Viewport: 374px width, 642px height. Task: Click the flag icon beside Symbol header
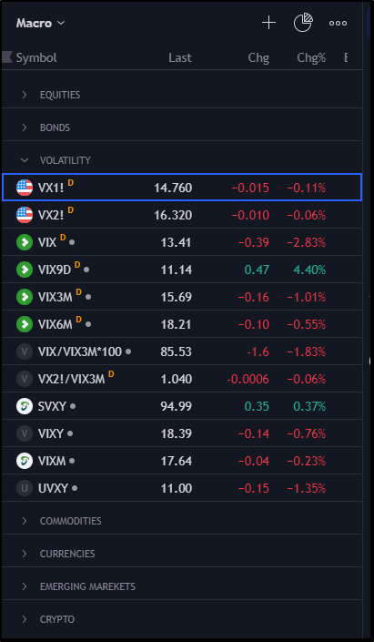pos(7,57)
